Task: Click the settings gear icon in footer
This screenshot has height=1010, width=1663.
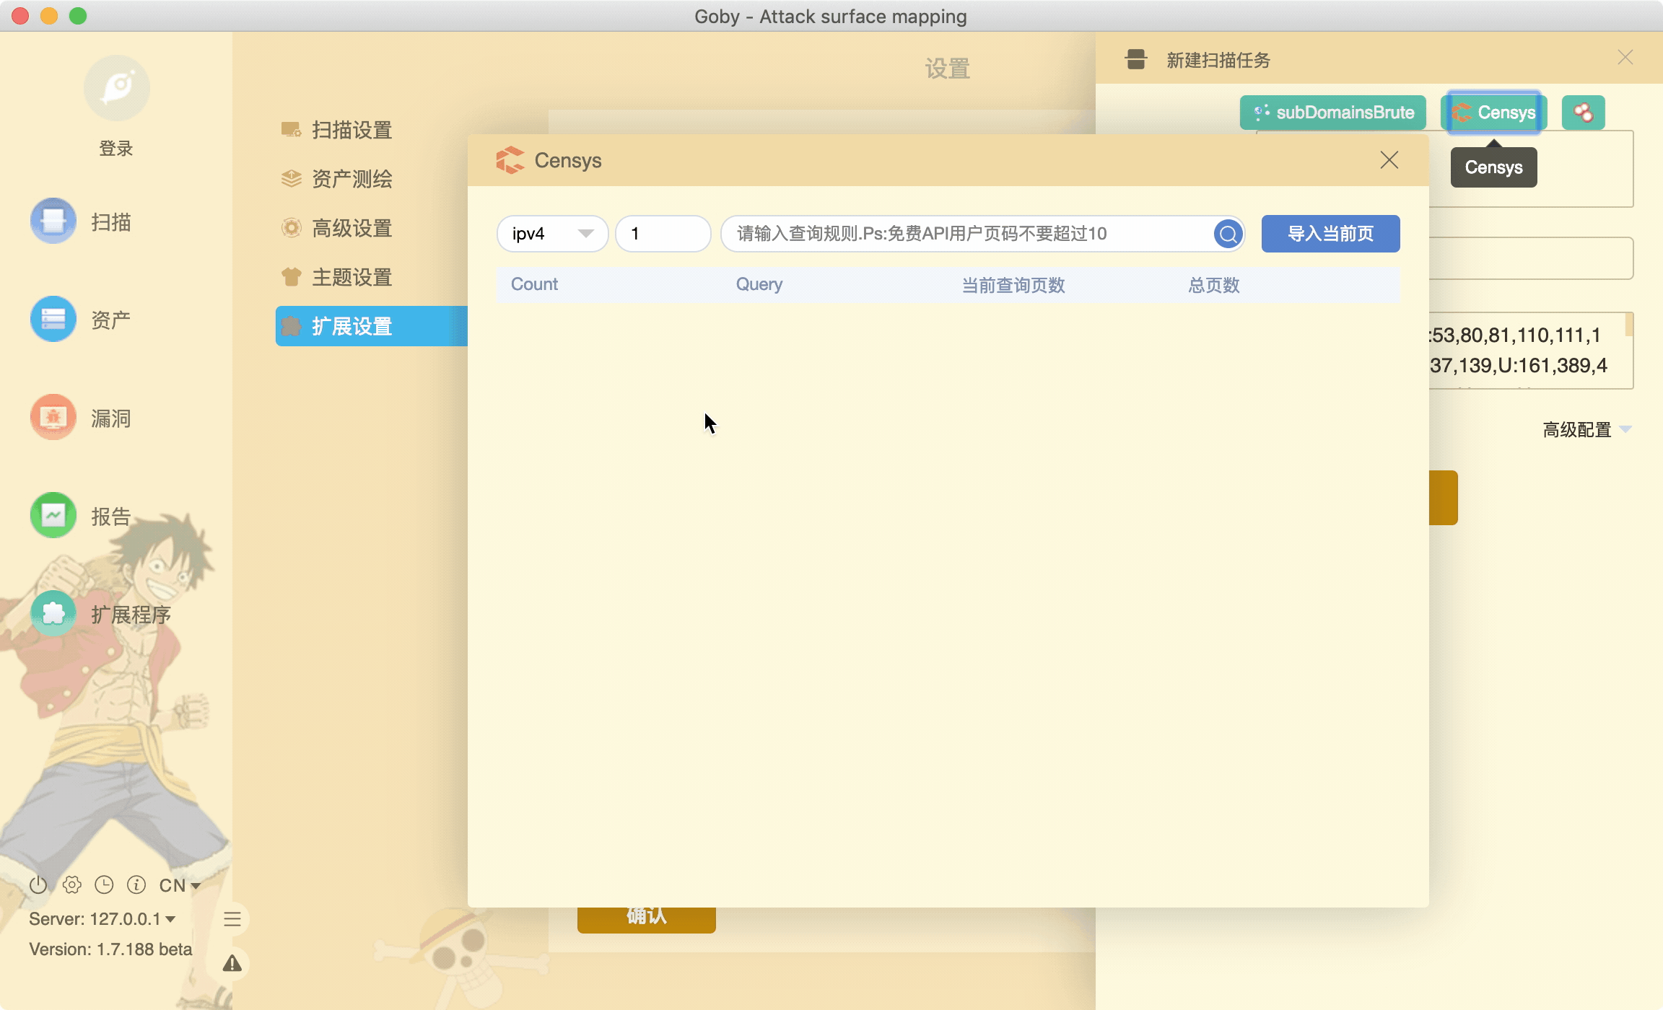Action: pos(71,884)
